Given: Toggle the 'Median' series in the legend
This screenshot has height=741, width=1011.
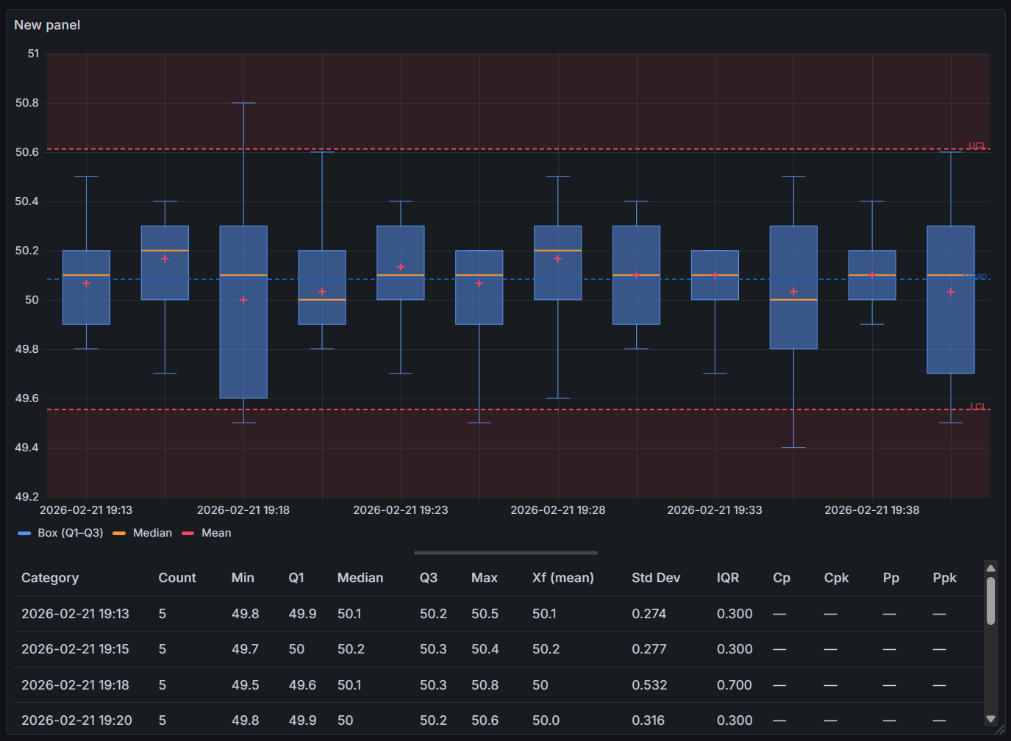Looking at the screenshot, I should pyautogui.click(x=152, y=532).
